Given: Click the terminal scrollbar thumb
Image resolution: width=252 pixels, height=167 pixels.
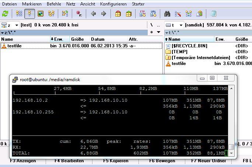Looking at the screenshot, I should tap(231, 147).
